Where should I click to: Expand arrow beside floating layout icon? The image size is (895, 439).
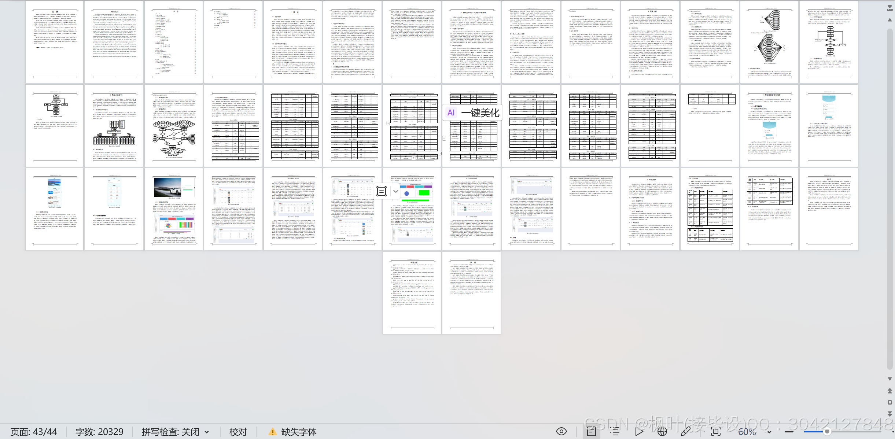(396, 191)
